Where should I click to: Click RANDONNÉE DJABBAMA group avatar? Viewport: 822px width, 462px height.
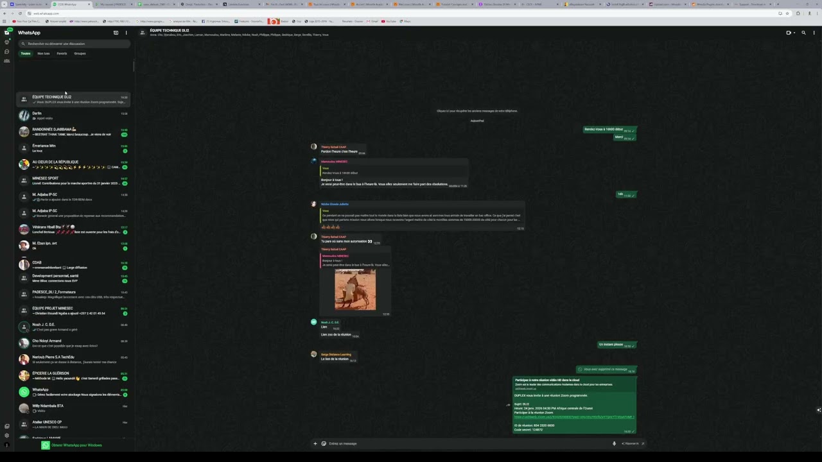(x=24, y=132)
